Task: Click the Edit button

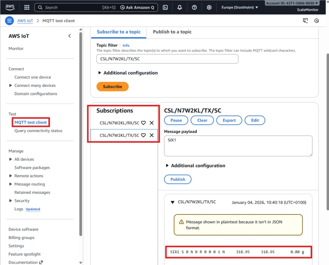Action: (255, 120)
